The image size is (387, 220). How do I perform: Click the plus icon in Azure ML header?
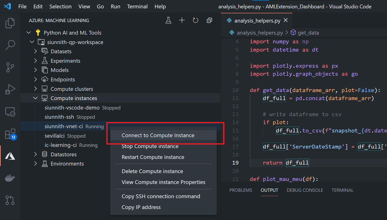coord(182,20)
